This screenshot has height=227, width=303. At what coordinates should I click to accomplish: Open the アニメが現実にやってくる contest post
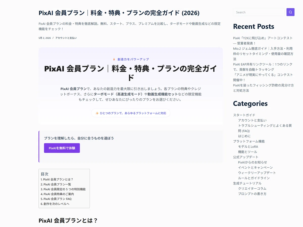[263, 77]
